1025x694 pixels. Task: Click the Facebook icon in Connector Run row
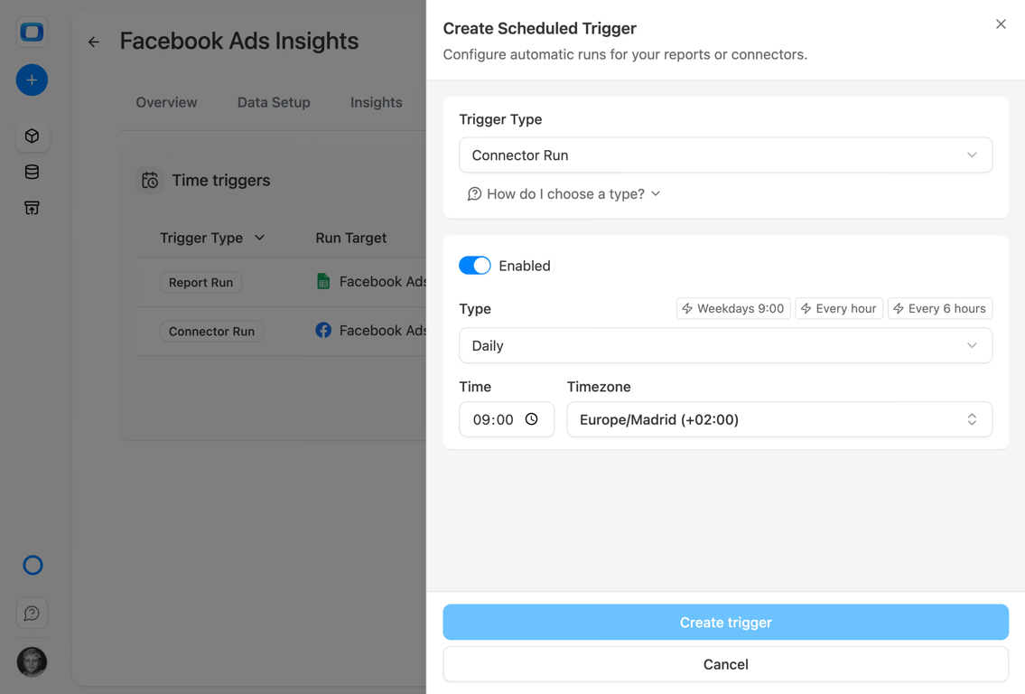pos(323,331)
